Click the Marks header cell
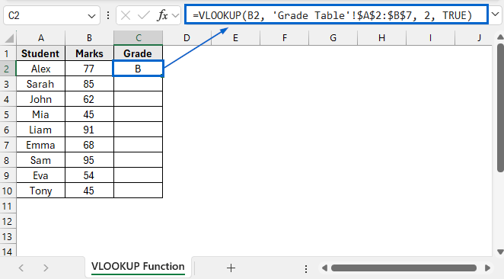Image resolution: width=504 pixels, height=279 pixels. [x=89, y=53]
